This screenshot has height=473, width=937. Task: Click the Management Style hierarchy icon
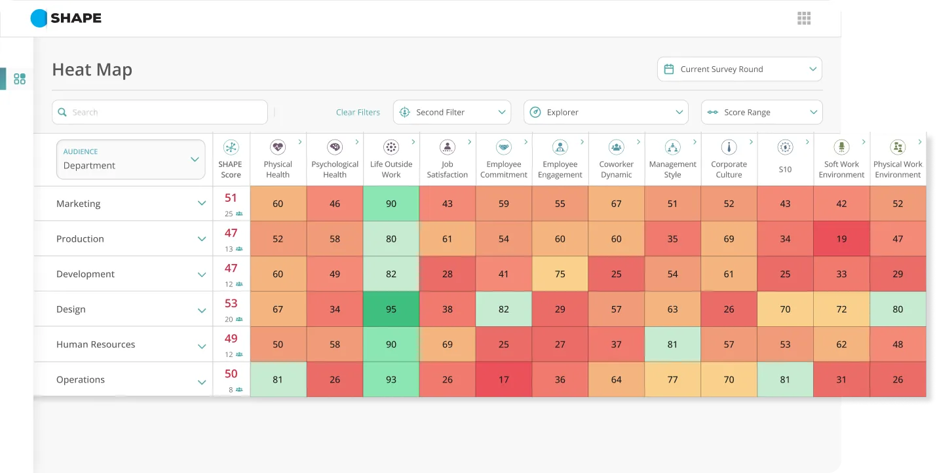672,147
